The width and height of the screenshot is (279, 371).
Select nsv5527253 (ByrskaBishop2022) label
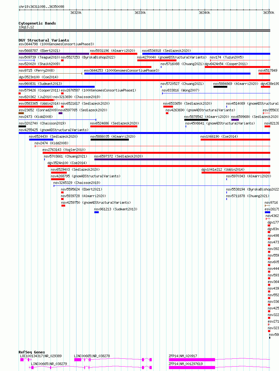pyautogui.click(x=88, y=57)
